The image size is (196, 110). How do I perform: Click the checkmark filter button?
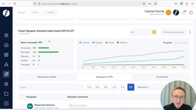89,87
